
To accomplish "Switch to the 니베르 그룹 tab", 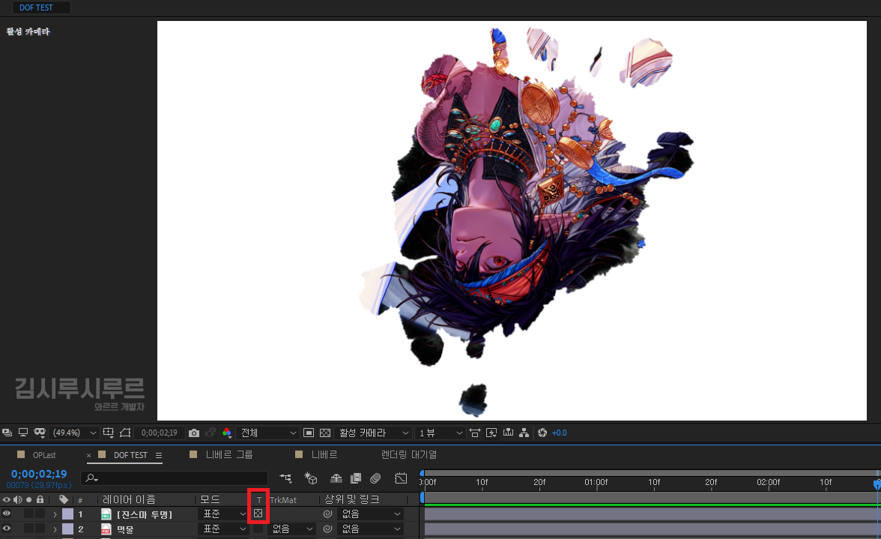I will click(228, 455).
